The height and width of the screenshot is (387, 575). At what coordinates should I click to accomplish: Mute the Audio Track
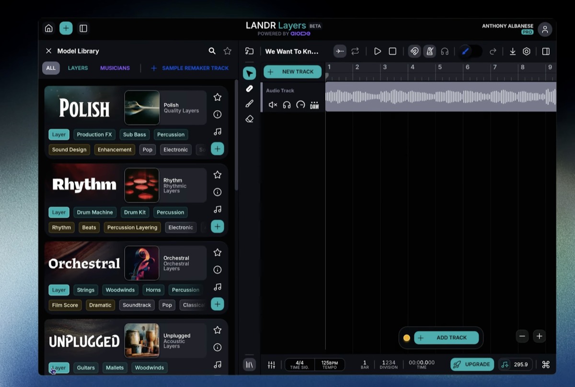coord(273,105)
